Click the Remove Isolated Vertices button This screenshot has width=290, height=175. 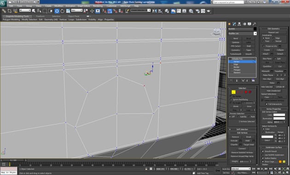pyautogui.click(x=242, y=153)
